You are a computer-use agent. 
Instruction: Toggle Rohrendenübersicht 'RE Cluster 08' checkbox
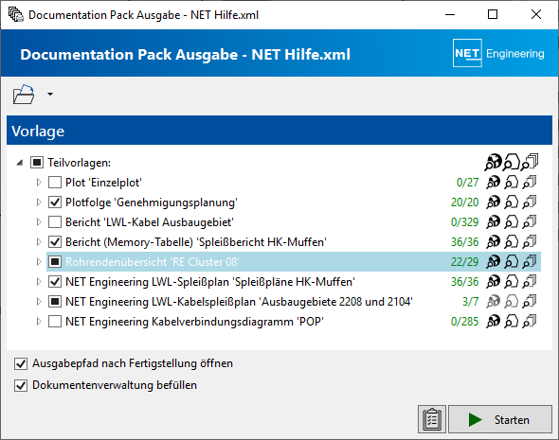pyautogui.click(x=55, y=262)
